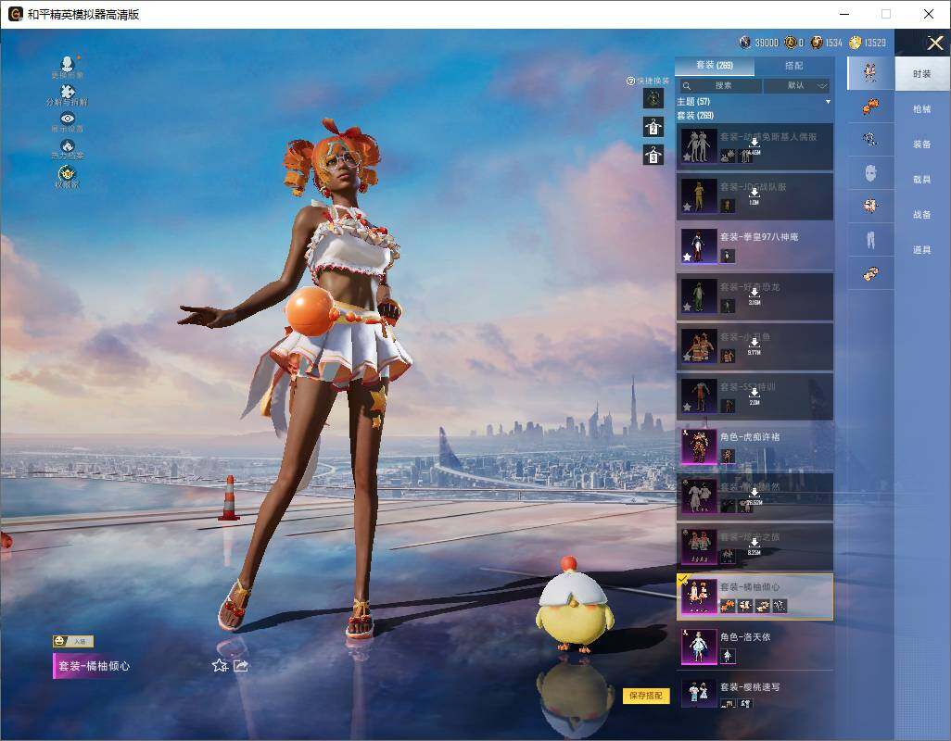951x741 pixels.
Task: Select quick outfit hanger slot 2
Action: coord(653,127)
